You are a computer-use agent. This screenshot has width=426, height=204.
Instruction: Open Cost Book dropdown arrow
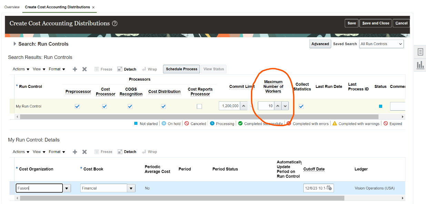[x=131, y=188]
